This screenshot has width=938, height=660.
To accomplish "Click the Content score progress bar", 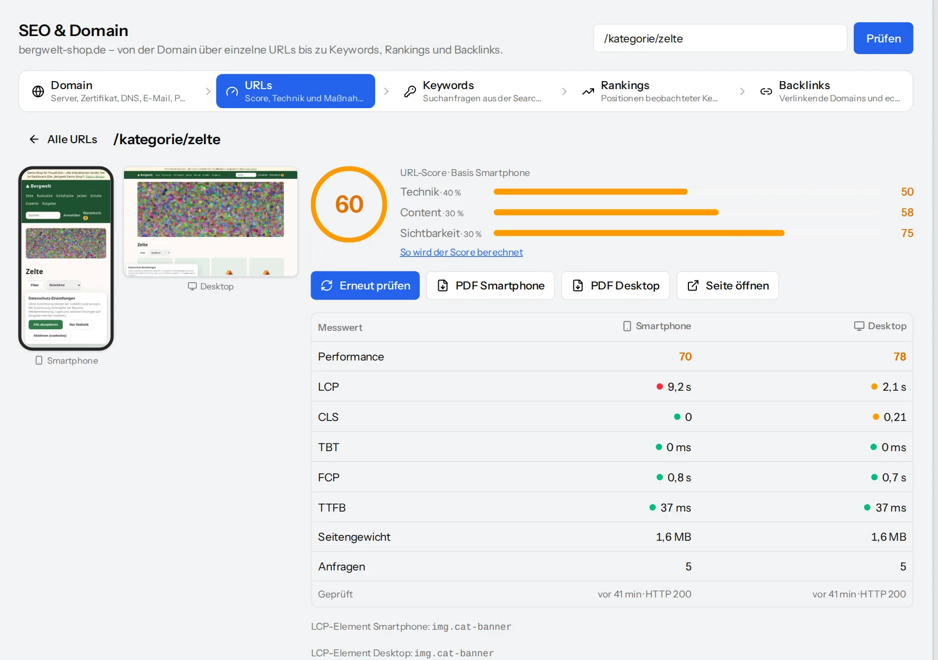I will [687, 213].
